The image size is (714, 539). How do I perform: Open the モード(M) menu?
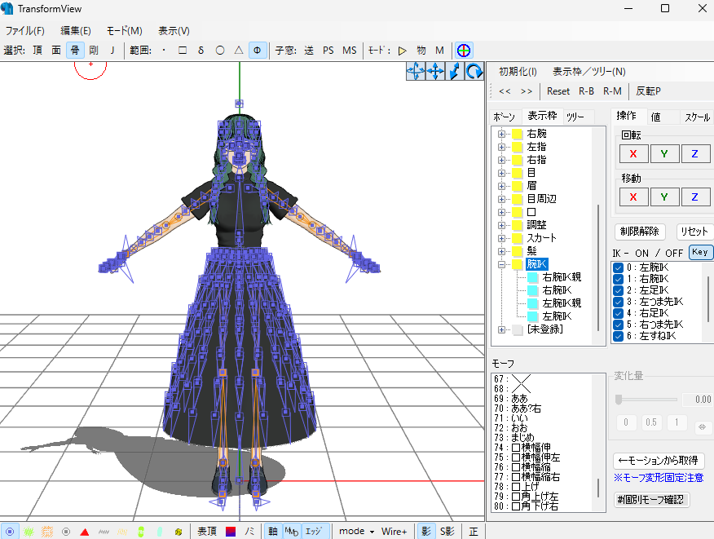[x=125, y=30]
